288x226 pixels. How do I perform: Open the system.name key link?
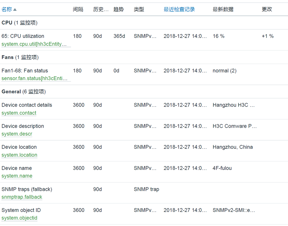pyautogui.click(x=17, y=176)
